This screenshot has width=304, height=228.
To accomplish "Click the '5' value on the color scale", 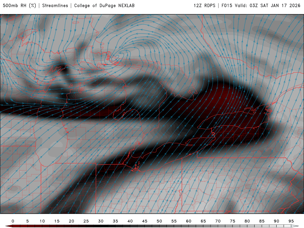I will (27, 221).
